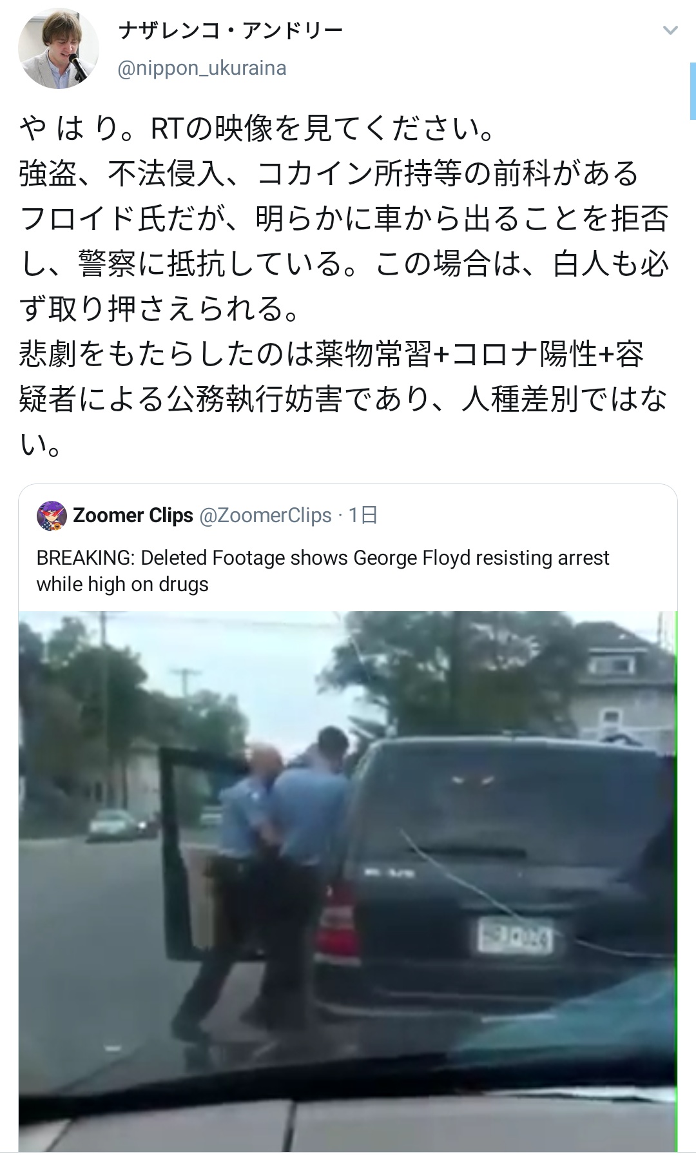Screen dimensions: 696x1172
Task: Open the @nippon_ukuraina handle link
Action: [202, 68]
